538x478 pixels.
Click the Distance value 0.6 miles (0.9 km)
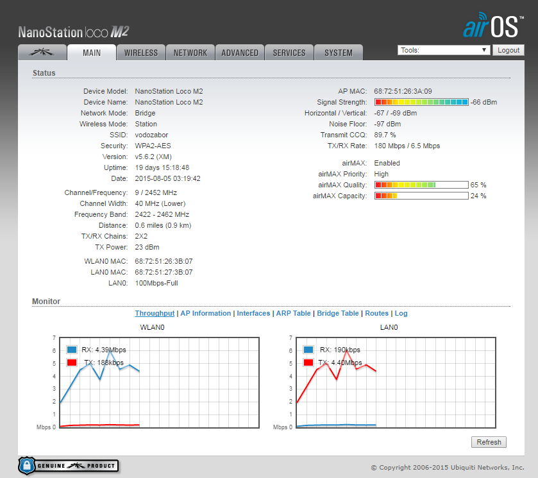coord(163,225)
